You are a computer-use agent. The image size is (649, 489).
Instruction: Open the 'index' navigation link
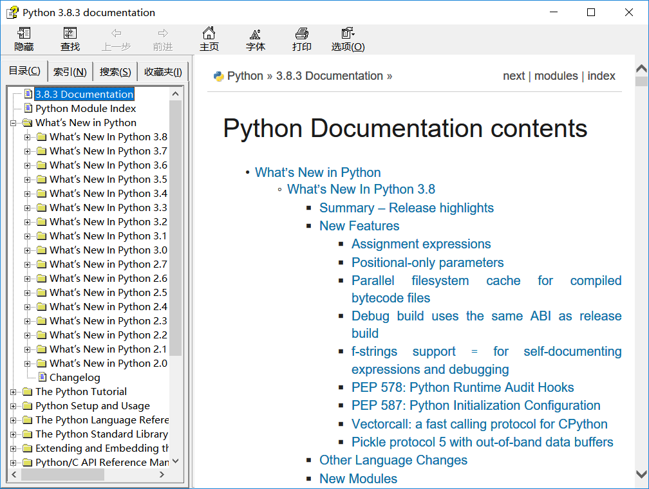pos(601,76)
